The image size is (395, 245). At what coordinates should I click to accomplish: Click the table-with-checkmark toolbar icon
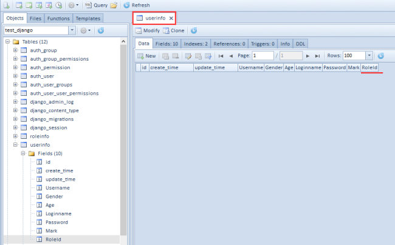tap(39, 5)
